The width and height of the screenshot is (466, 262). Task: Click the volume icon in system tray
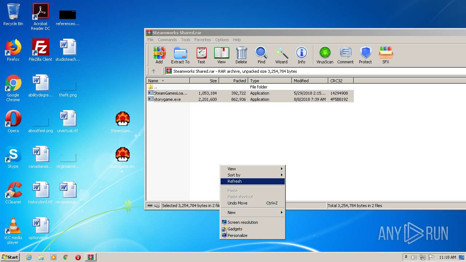[414, 257]
